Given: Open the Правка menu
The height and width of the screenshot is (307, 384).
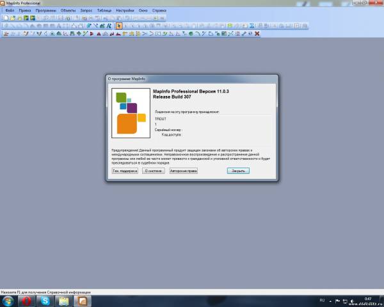Looking at the screenshot, I should click(25, 10).
